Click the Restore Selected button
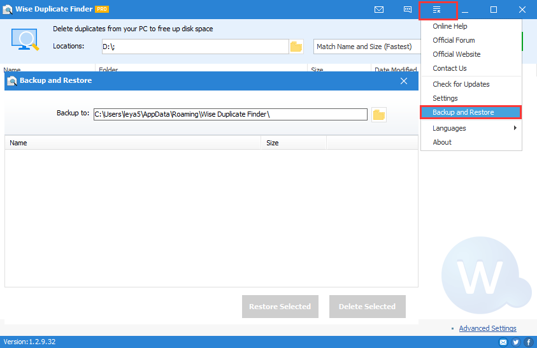The height and width of the screenshot is (348, 537). coord(280,307)
